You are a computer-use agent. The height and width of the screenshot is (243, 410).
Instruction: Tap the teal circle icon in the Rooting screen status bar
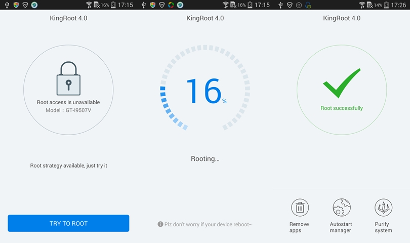click(180, 5)
